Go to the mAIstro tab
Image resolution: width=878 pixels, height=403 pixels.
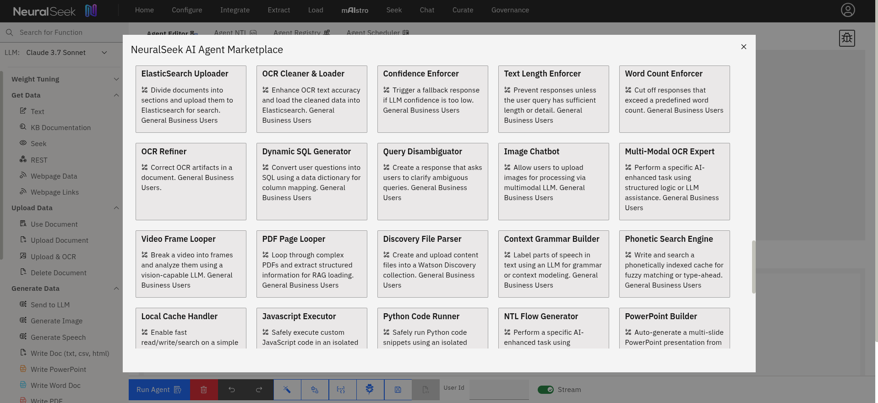point(355,10)
